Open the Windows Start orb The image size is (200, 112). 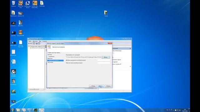(x=12, y=110)
